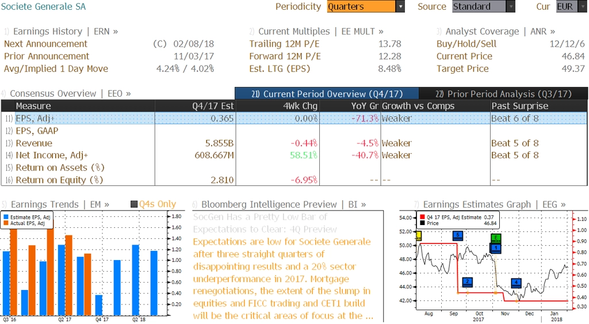589x324 pixels.
Task: Click orange estimate-change dot below marker 4
Action: click(x=518, y=301)
